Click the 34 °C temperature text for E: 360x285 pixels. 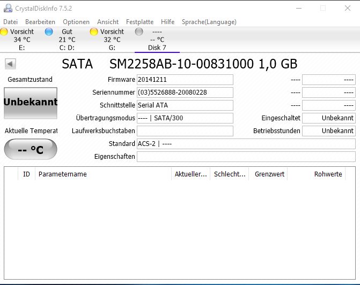coord(22,40)
